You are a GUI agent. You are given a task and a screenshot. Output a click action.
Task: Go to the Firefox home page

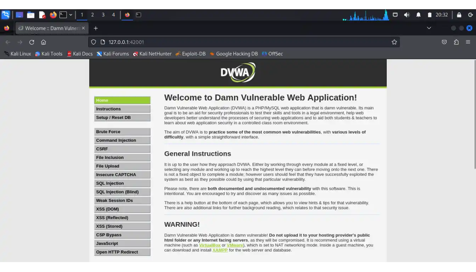pyautogui.click(x=44, y=42)
